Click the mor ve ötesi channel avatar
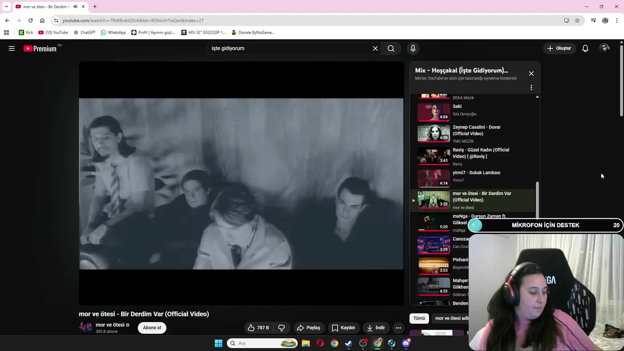The height and width of the screenshot is (351, 624). pyautogui.click(x=85, y=328)
